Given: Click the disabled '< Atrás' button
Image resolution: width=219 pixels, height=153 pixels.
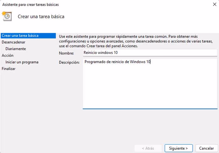Looking at the screenshot, I should [148, 148].
